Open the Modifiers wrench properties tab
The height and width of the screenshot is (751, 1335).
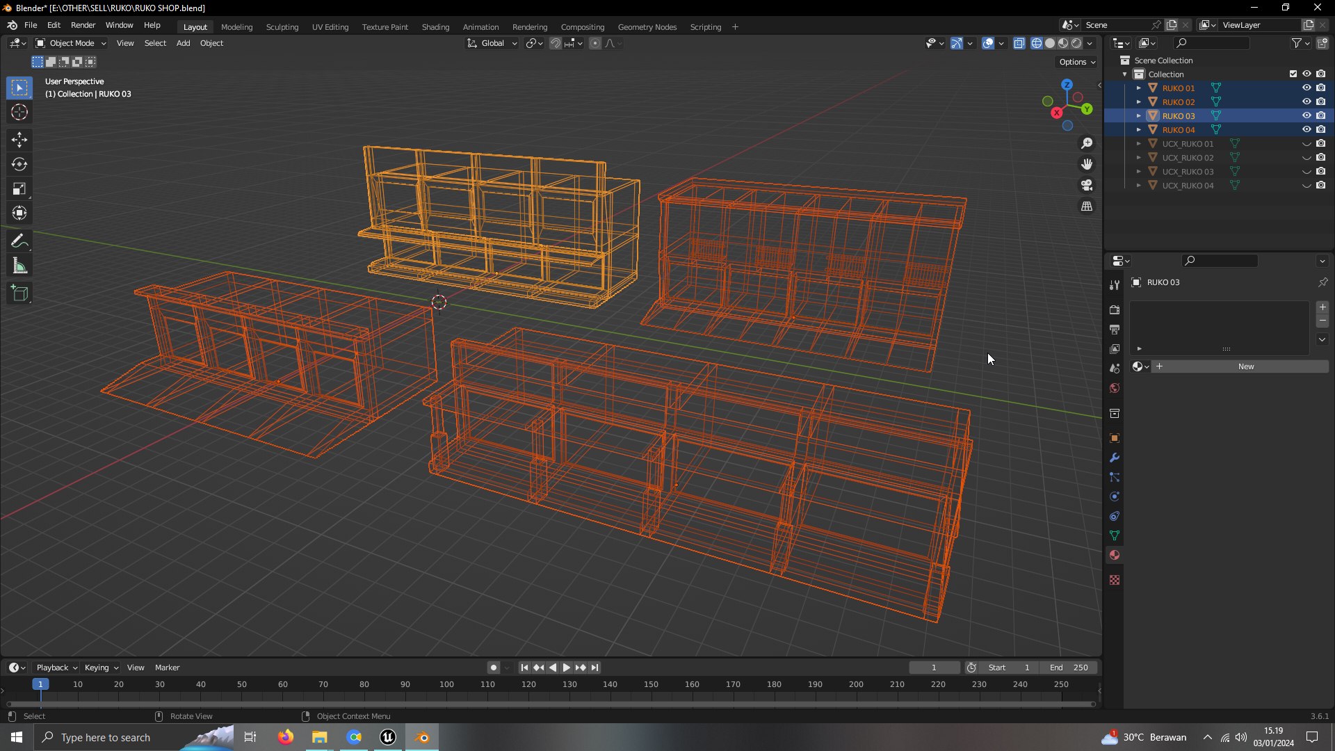(1115, 458)
